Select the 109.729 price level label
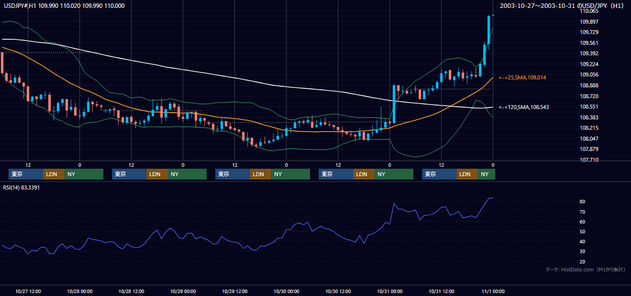The height and width of the screenshot is (296, 631). 589,32
